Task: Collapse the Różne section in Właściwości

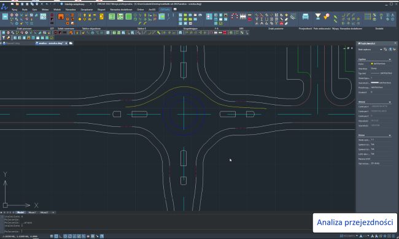Action: pos(390,135)
